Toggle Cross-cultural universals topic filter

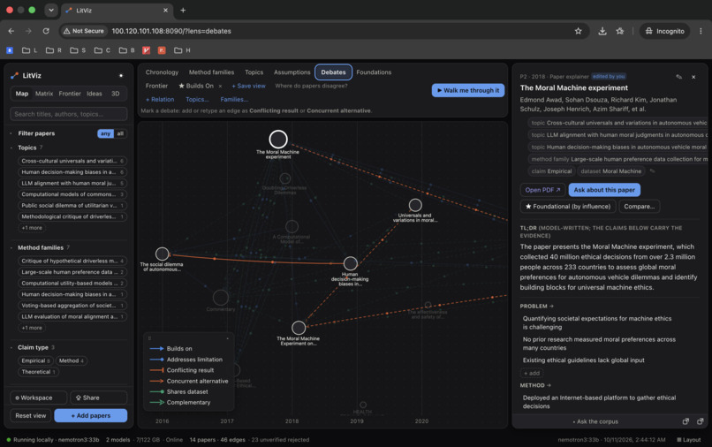point(72,161)
